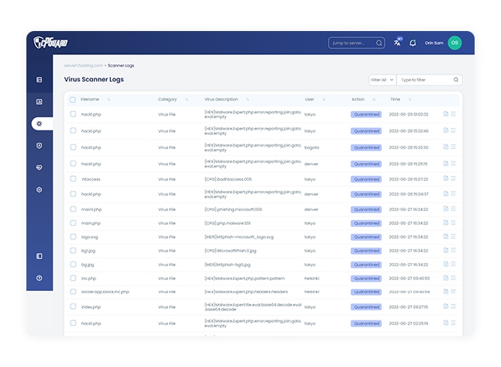The height and width of the screenshot is (367, 501).
Task: Sort by Time column arrows
Action: pyautogui.click(x=410, y=100)
